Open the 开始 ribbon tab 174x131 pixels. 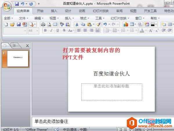click(40, 11)
